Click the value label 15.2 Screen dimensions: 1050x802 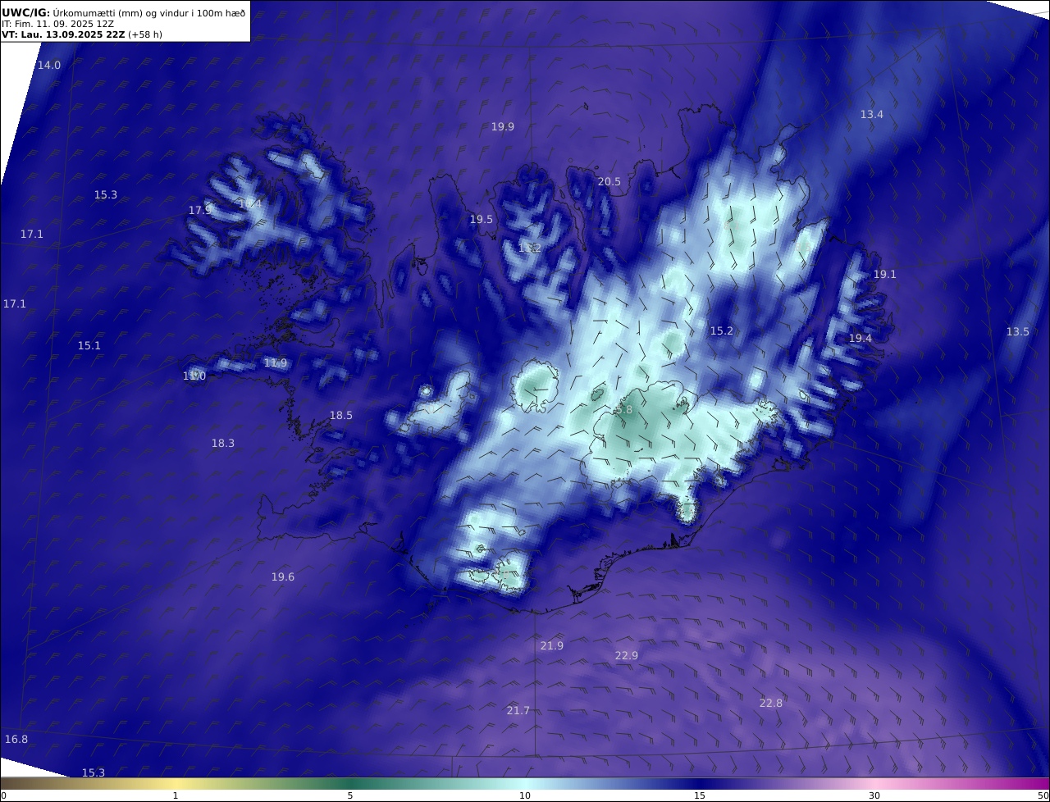[722, 331]
